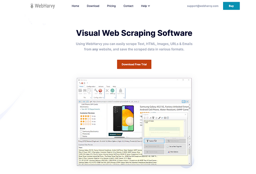This screenshot has height=174, width=256.
Task: Switch to the Actions ribbon tab
Action: click(x=101, y=87)
